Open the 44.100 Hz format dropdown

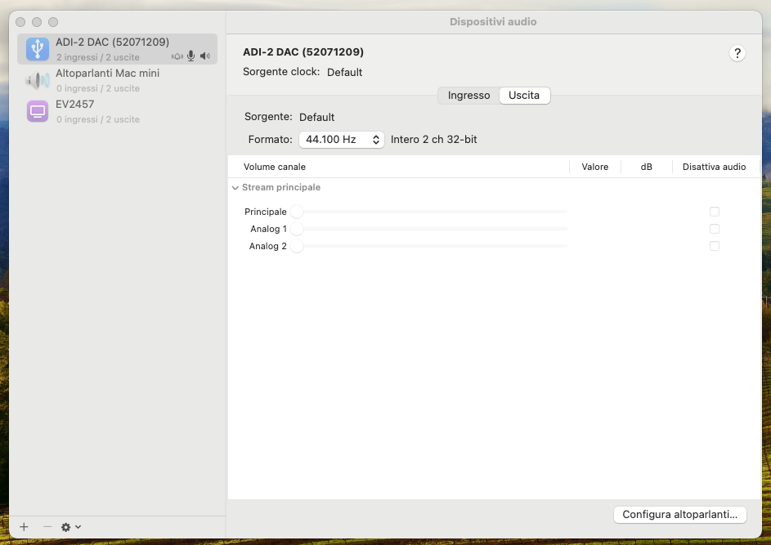click(341, 140)
